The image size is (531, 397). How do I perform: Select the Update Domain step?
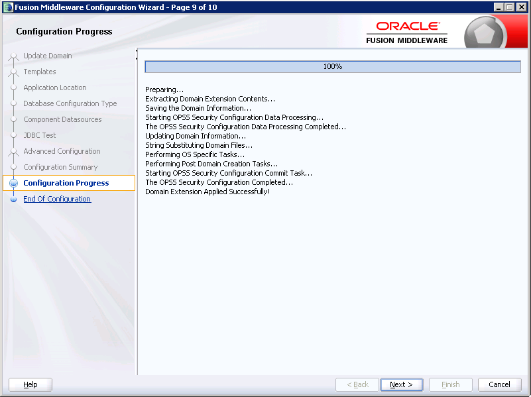pyautogui.click(x=48, y=56)
